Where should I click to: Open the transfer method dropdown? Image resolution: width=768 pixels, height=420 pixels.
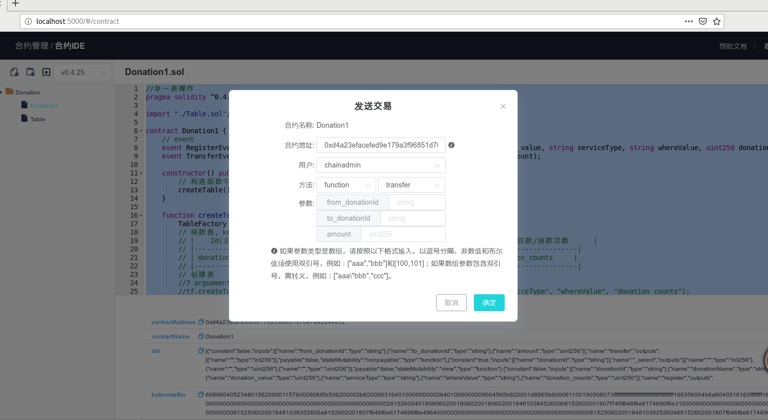412,184
